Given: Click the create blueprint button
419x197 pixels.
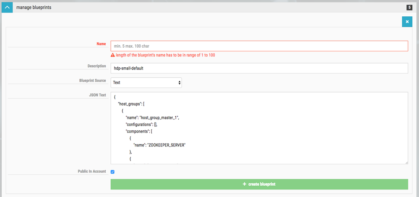Looking at the screenshot, I should tap(259, 184).
